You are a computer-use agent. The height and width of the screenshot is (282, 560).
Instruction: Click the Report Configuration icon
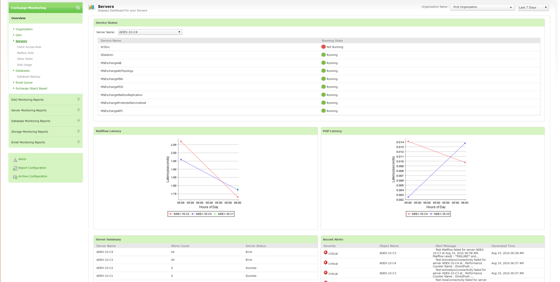(x=15, y=168)
